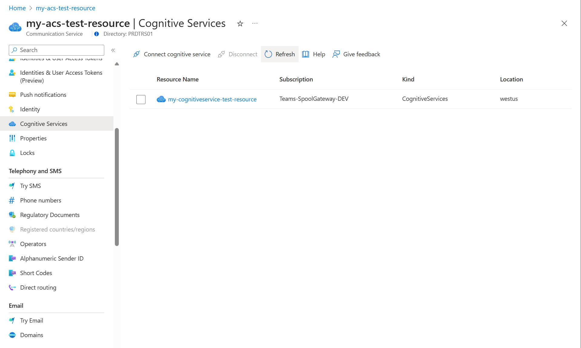Click the directory info icon
Image resolution: width=581 pixels, height=348 pixels.
click(96, 34)
